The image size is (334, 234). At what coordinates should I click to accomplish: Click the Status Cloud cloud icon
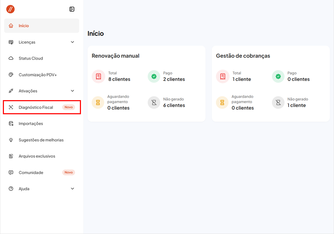(x=11, y=58)
